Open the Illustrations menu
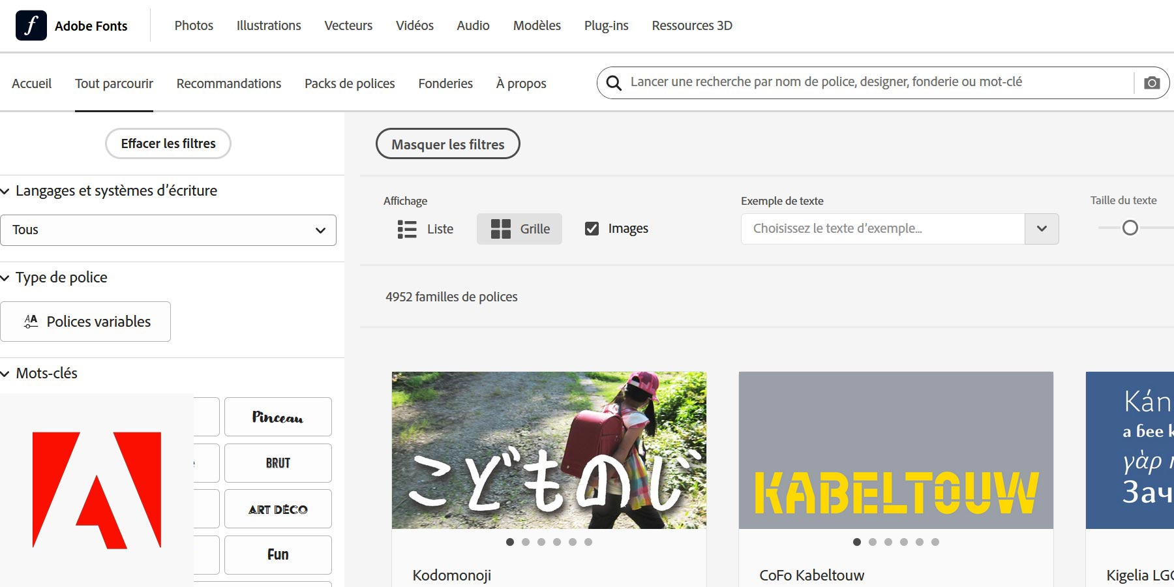 269,25
